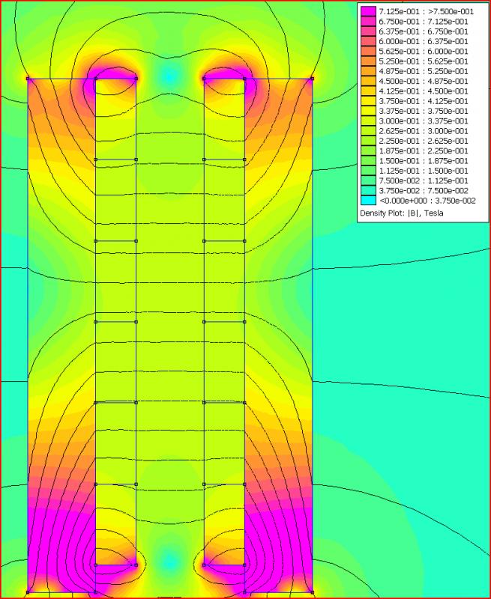Click legend text '5.625e-001 : 6.000e-001'

[424, 51]
